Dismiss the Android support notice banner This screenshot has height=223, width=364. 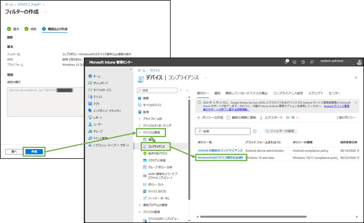click(356, 102)
